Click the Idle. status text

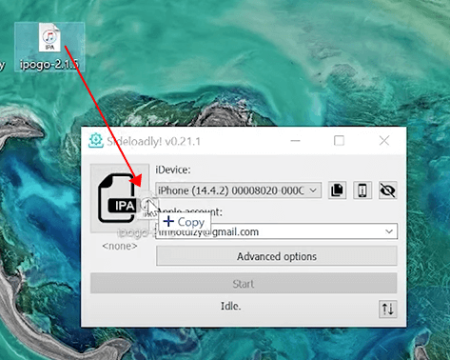[231, 307]
